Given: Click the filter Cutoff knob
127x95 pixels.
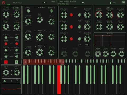Looking at the screenshot, I should 99,15.
